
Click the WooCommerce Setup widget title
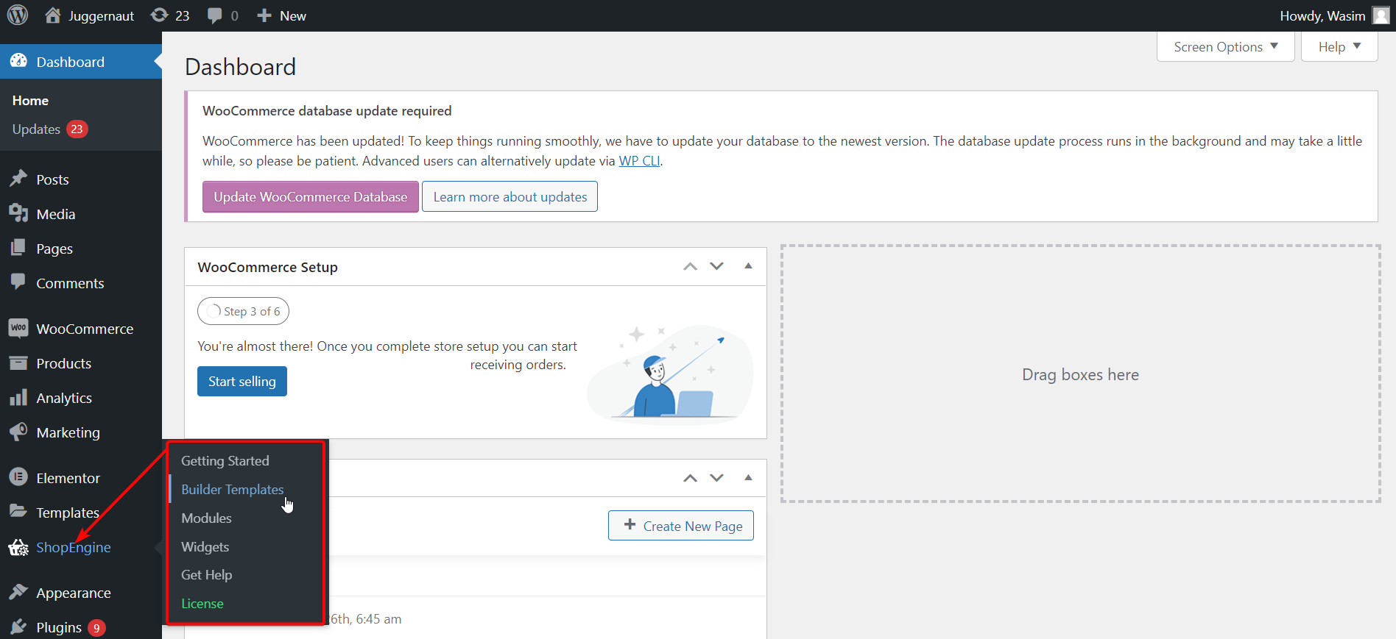pos(268,267)
